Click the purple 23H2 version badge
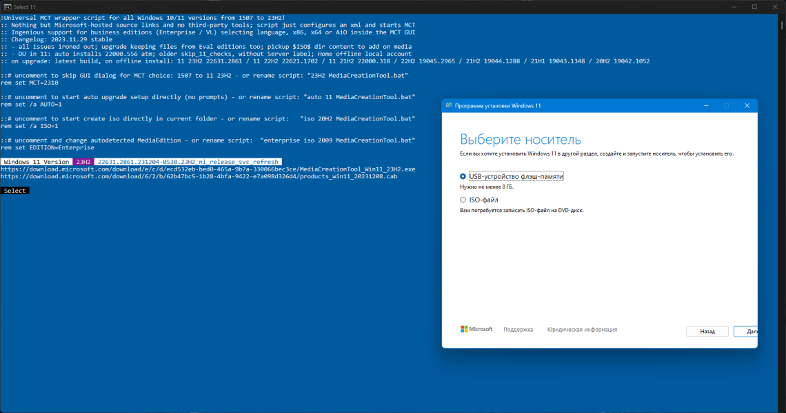 click(x=83, y=162)
